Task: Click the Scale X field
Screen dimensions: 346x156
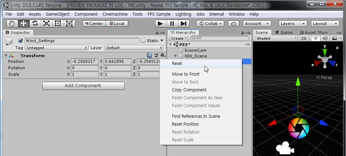Action: click(85, 74)
